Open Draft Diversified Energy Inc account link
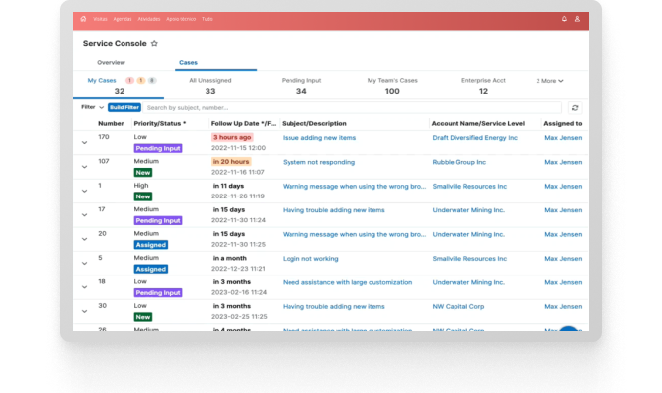This screenshot has height=393, width=662. point(474,138)
